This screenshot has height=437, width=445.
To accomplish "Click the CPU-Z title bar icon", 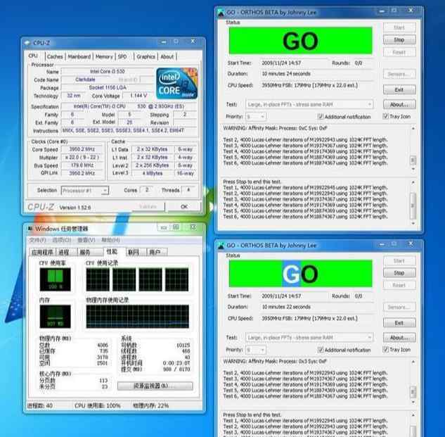I will [x=27, y=43].
